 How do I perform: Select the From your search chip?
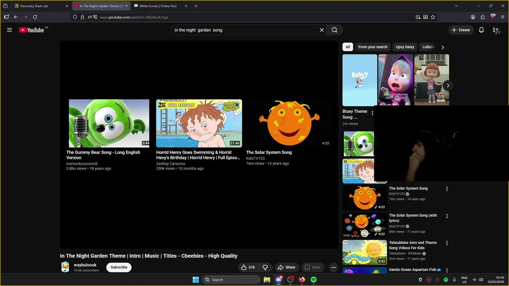tap(373, 47)
